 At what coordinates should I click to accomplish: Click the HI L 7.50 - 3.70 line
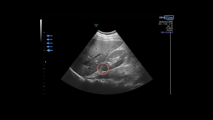tap(166, 24)
